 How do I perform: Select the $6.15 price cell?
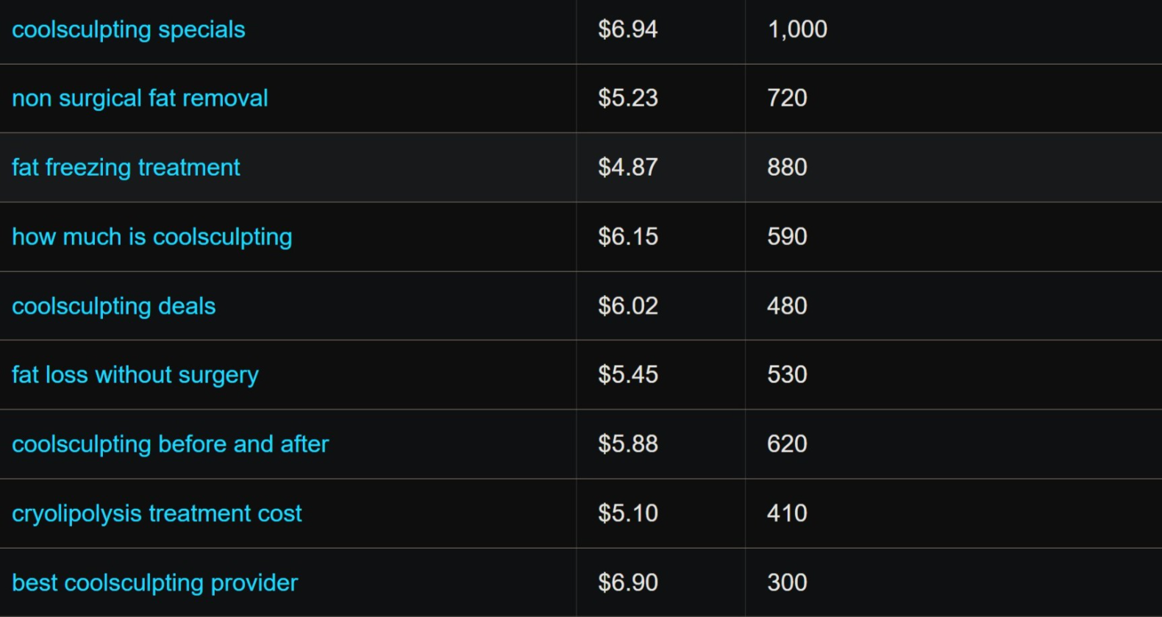click(x=627, y=237)
